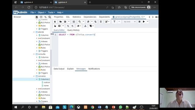Open the Explain results tab
This screenshot has width=195, height=110.
pyautogui.click(x=70, y=69)
